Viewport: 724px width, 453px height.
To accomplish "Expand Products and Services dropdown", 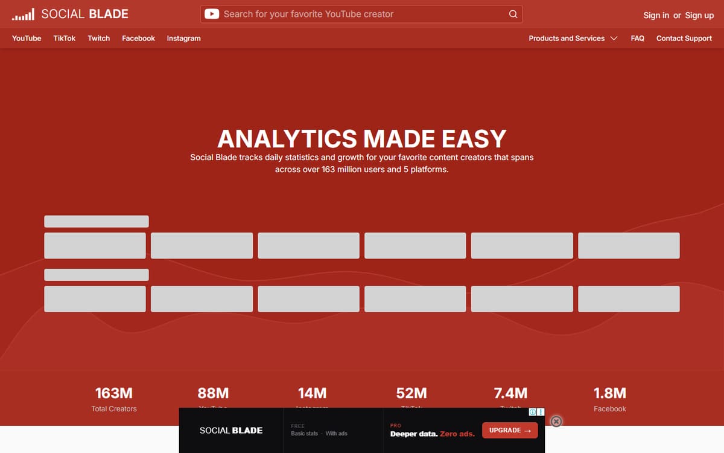I will point(573,38).
